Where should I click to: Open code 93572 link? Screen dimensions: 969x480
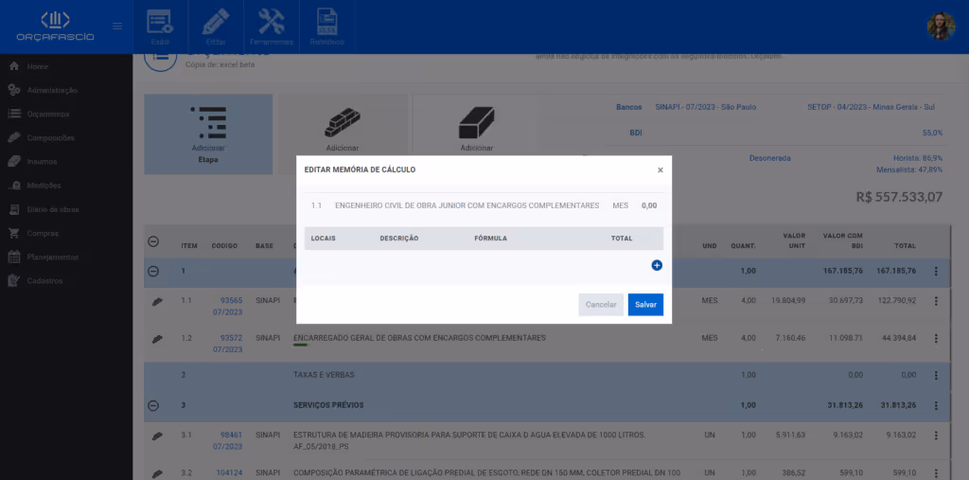click(231, 338)
